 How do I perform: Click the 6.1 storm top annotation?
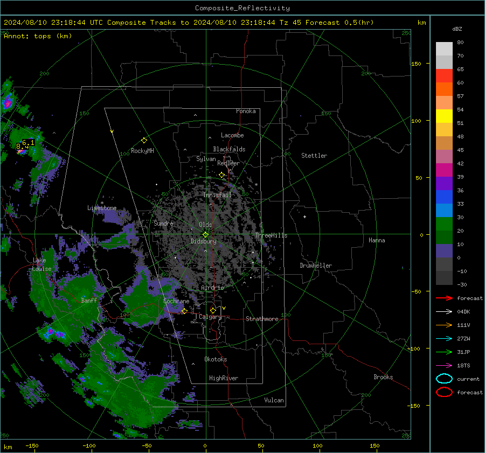28,143
